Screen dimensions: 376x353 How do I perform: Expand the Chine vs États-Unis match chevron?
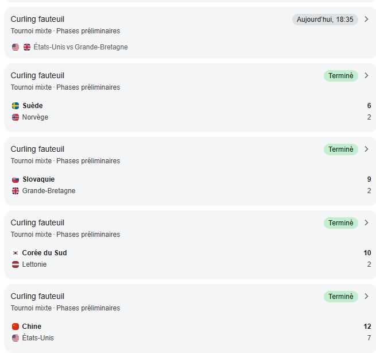[367, 297]
